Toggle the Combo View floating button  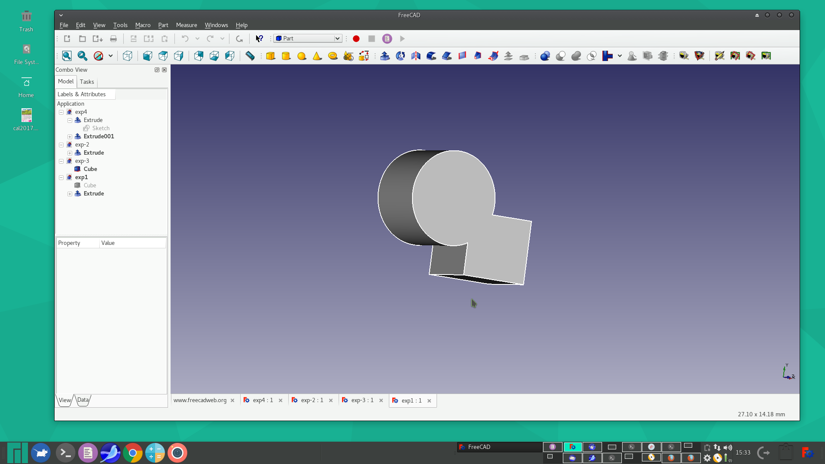(x=157, y=70)
